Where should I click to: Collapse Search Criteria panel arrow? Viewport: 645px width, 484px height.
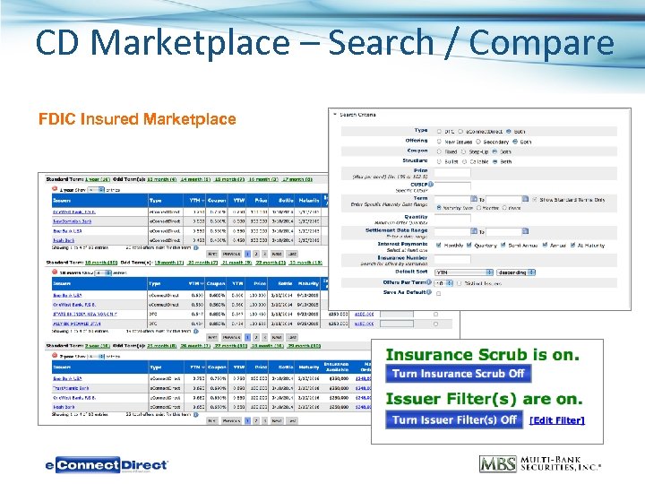coord(335,114)
